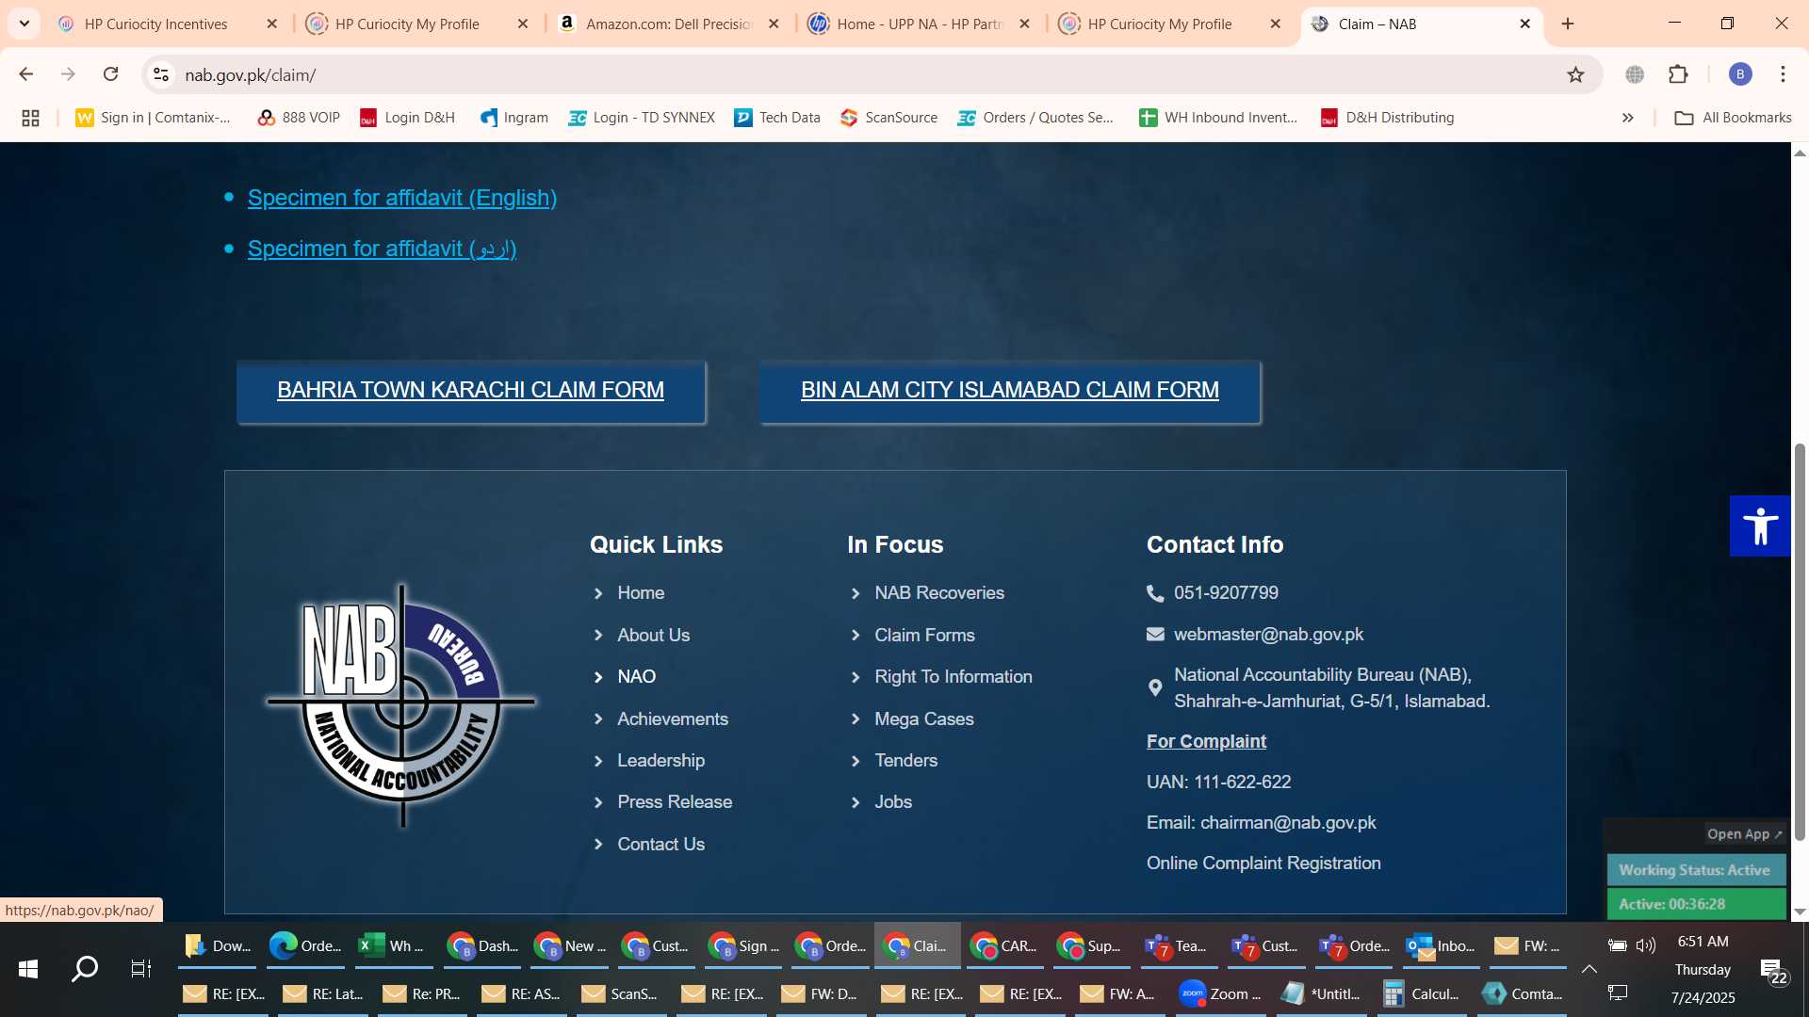Click the NAB logo in the footer
The image size is (1809, 1017).
[401, 704]
